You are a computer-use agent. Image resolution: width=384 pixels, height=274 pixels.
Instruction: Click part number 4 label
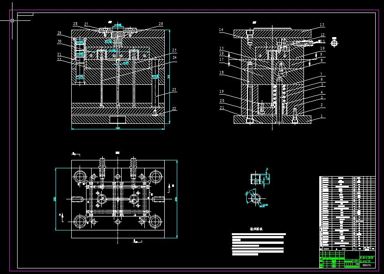coord(322,92)
